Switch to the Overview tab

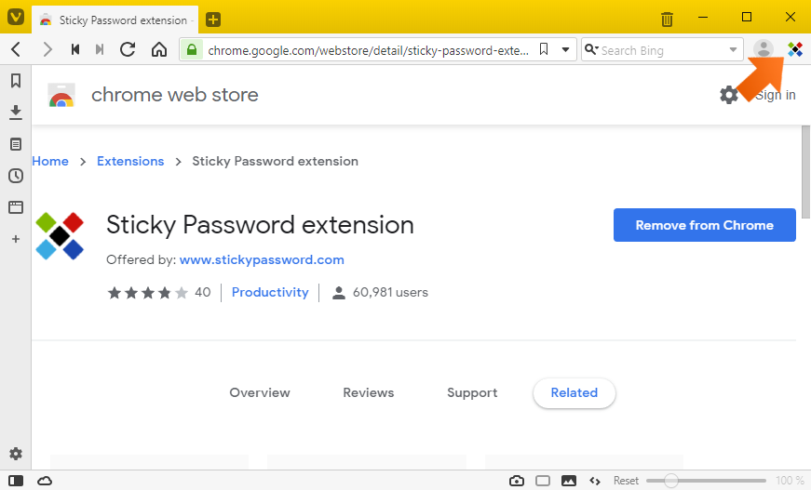tap(260, 393)
